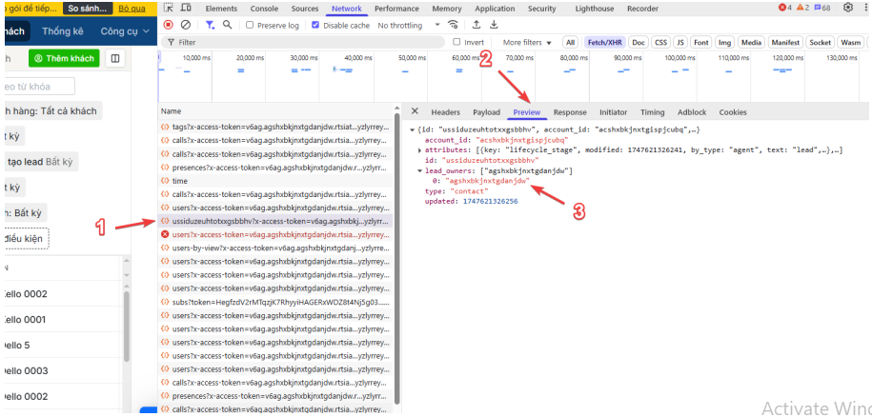Click the Thêm khách button
The width and height of the screenshot is (872, 417).
65,58
